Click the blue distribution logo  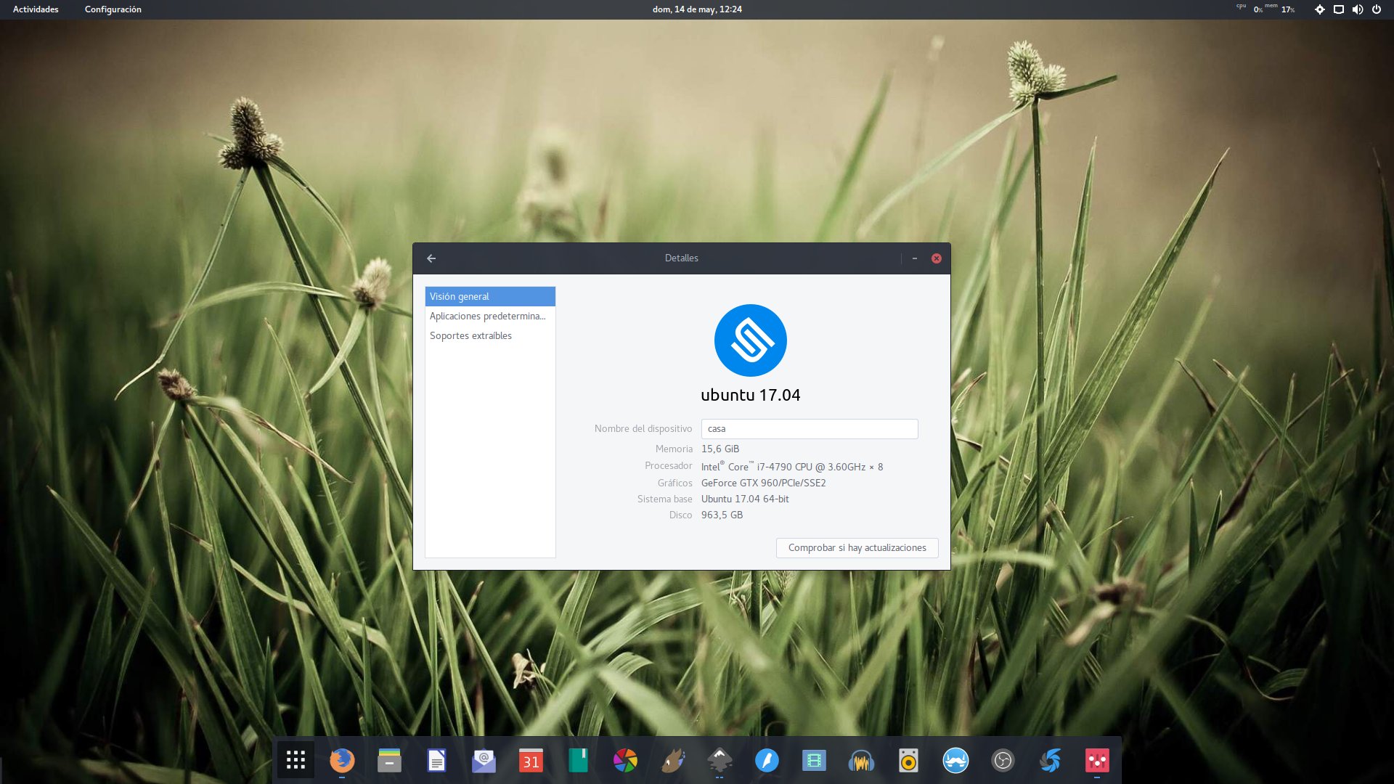[750, 340]
